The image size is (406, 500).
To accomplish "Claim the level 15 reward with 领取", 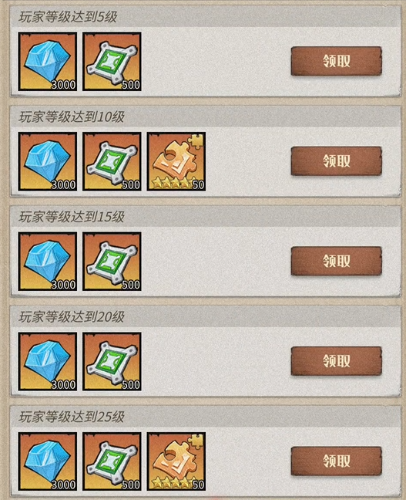I will click(336, 261).
